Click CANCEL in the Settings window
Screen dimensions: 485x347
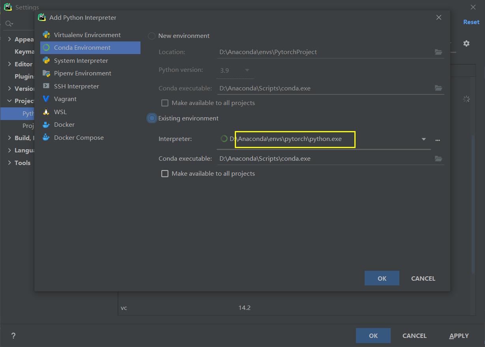tap(414, 336)
